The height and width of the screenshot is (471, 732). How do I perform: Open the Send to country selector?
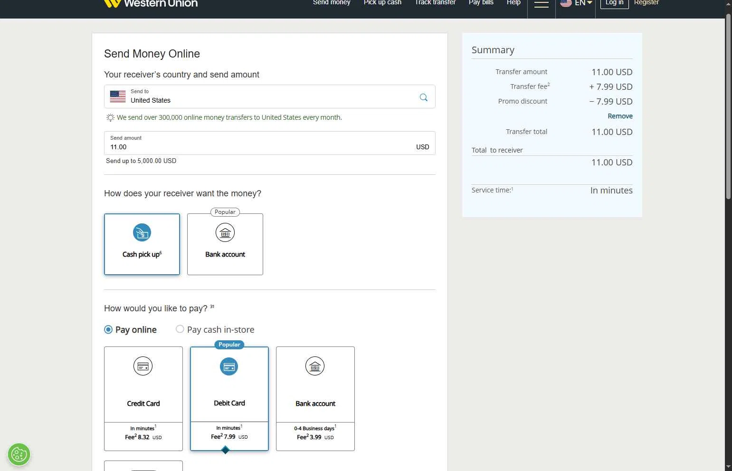[x=270, y=96]
